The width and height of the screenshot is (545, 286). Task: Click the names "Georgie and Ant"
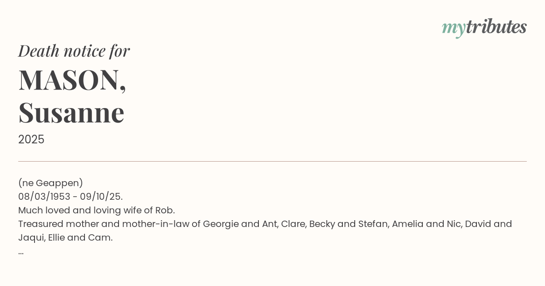(239, 224)
